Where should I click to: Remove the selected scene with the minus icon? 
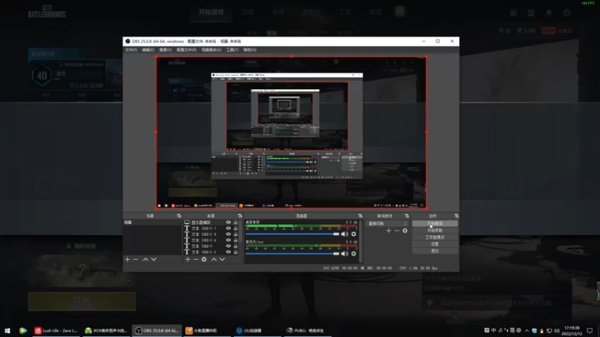(136, 259)
